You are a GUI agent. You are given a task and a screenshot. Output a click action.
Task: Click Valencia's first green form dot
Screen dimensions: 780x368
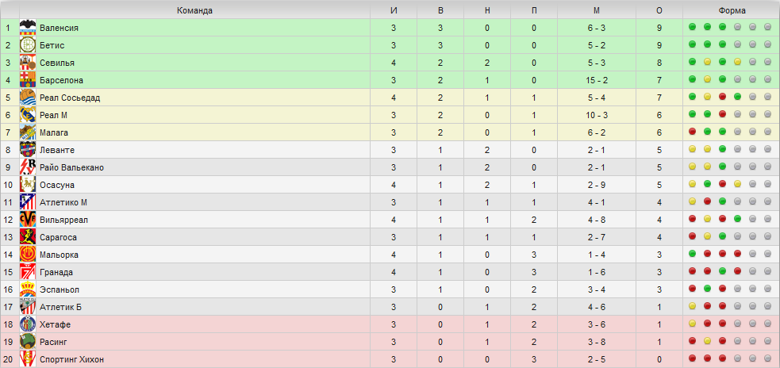[692, 27]
